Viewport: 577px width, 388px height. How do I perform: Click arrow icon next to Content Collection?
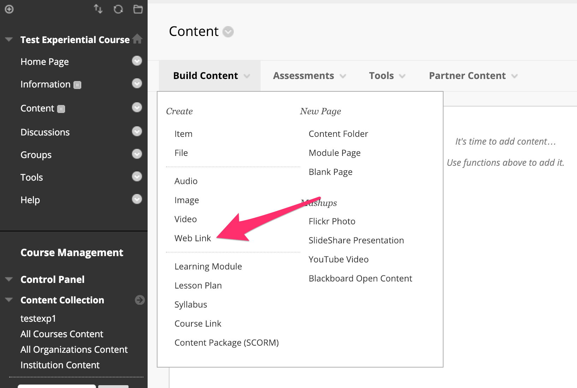tap(140, 300)
